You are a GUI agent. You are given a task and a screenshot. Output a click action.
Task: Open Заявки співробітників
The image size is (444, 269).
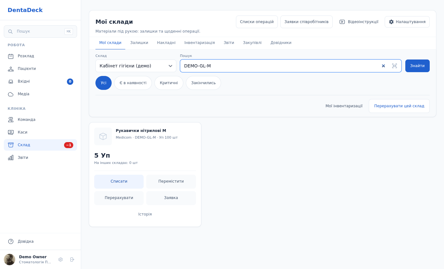306,22
